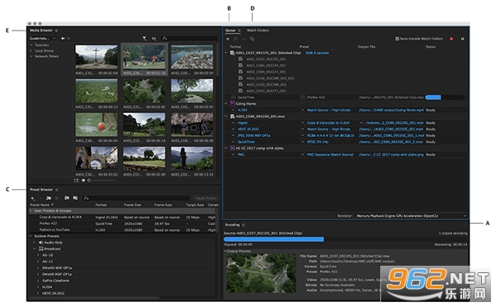Collapse User Presets & Groups section
This screenshot has height=307, width=496.
tap(31, 210)
